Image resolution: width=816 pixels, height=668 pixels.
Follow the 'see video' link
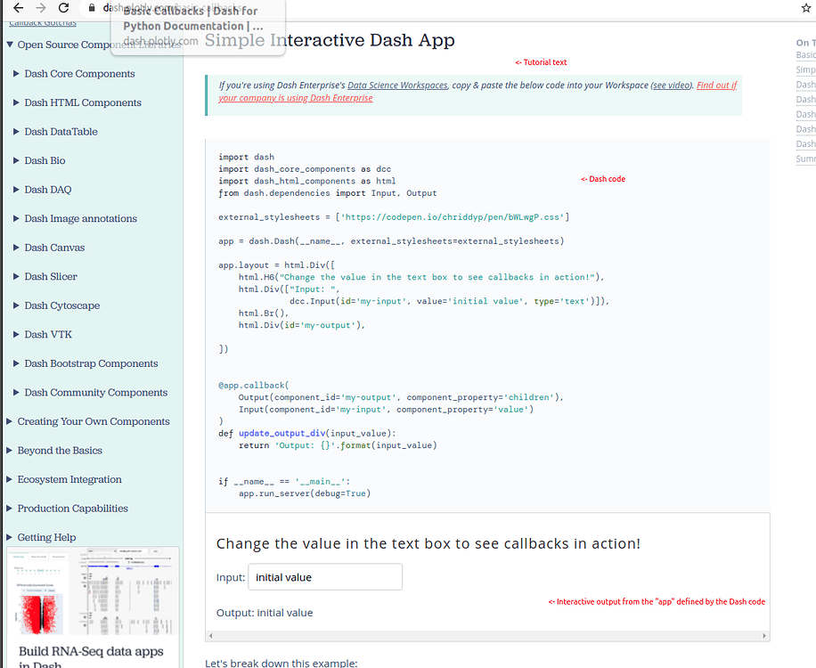tap(672, 86)
